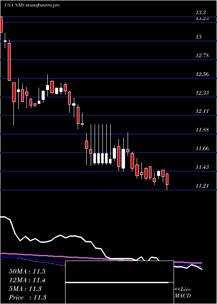Click the 12.56 price axis label

pyautogui.click(x=202, y=74)
